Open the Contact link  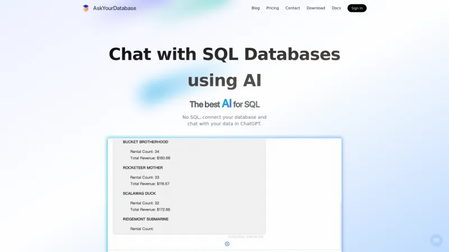292,8
